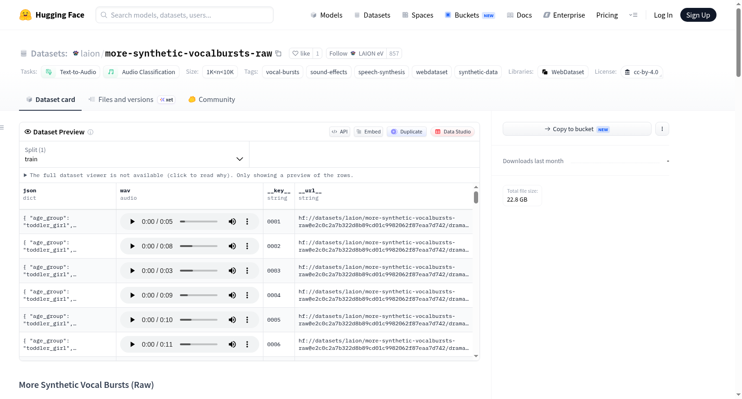Switch to the Dataset card tab

click(x=51, y=100)
